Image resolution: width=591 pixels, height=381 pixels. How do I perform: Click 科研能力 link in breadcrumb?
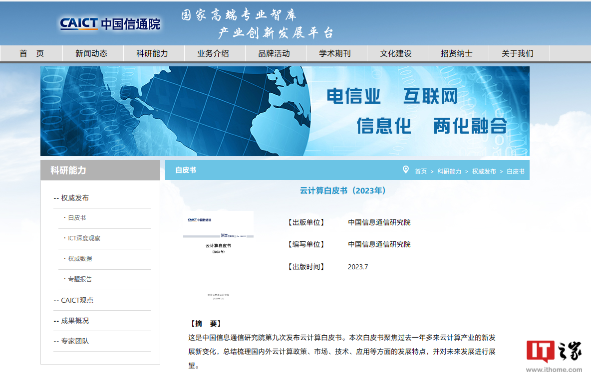(449, 171)
